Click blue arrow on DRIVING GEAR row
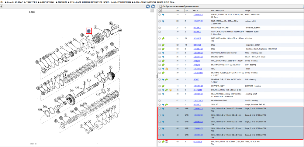The width and height of the screenshot is (304, 147). [x=163, y=57]
